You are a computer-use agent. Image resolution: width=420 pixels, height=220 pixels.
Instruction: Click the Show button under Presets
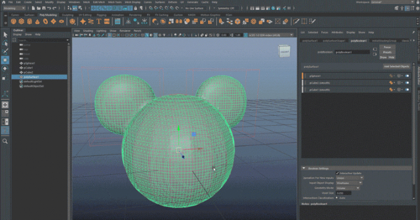[x=383, y=57]
